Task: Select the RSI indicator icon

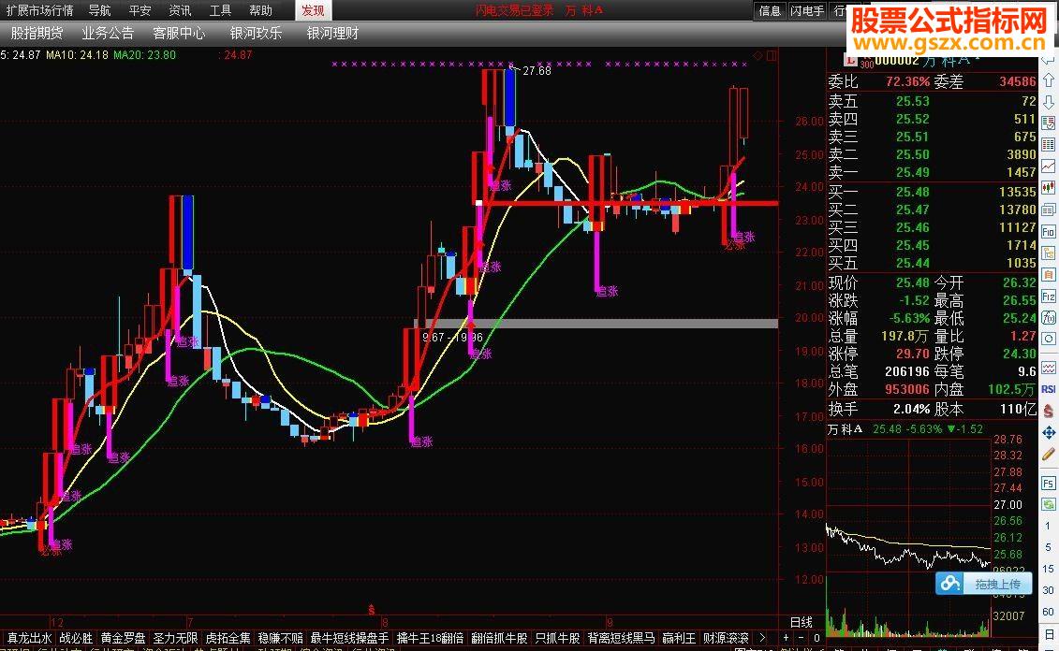Action: click(x=1048, y=389)
